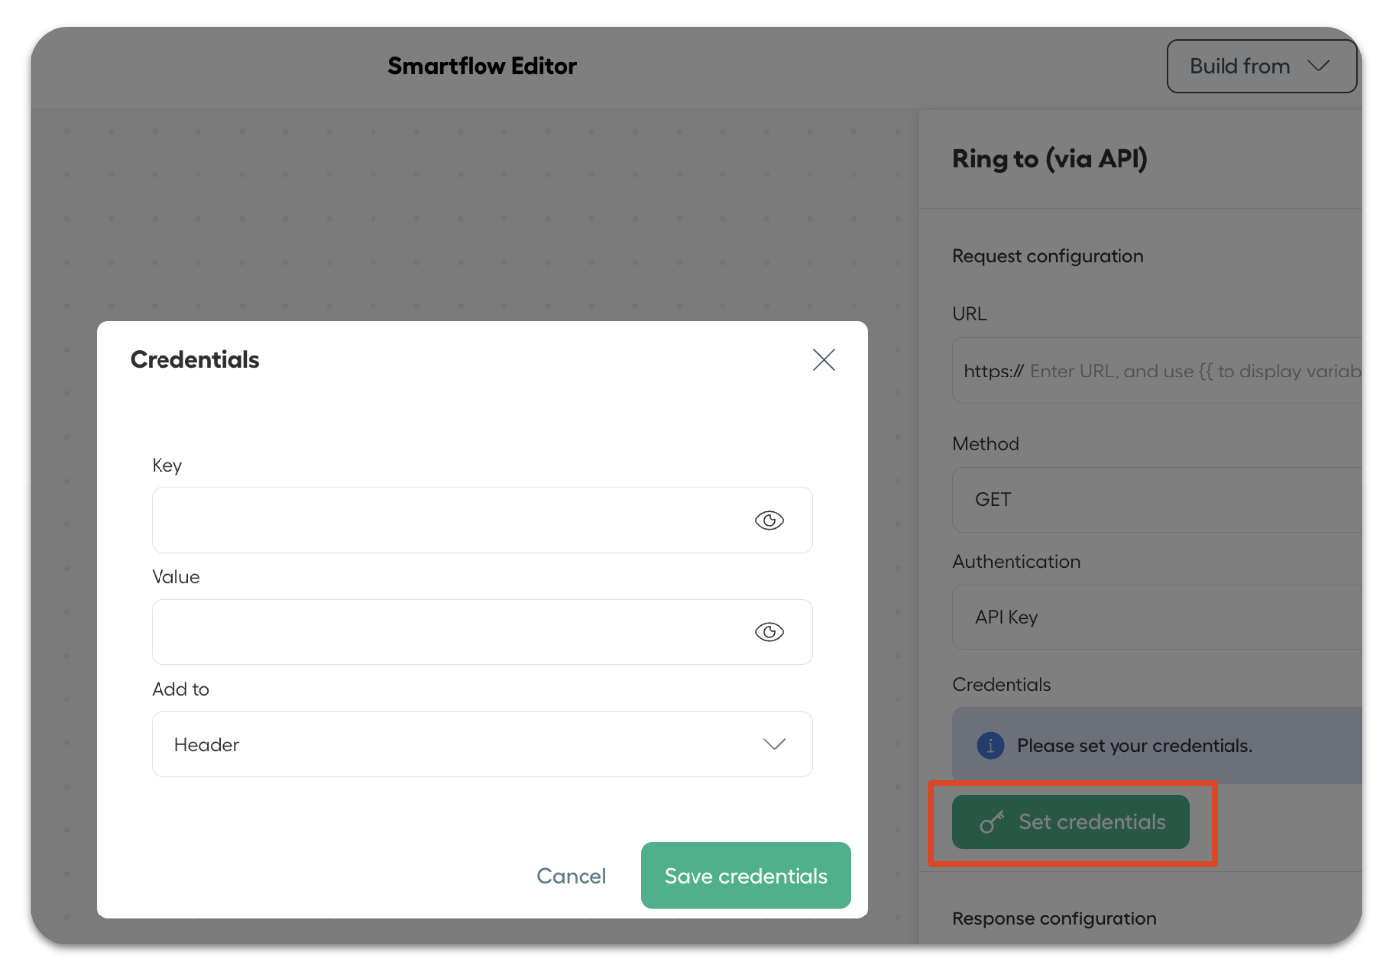The width and height of the screenshot is (1385, 969).
Task: Cancel the credentials dialog
Action: pyautogui.click(x=571, y=876)
